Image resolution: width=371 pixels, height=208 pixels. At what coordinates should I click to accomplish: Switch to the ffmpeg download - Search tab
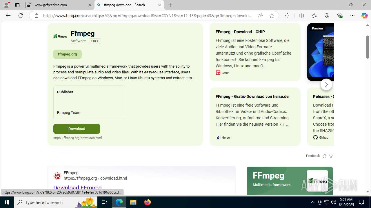(129, 5)
